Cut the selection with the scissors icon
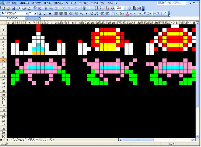201x147 pixels. [x=46, y=8]
